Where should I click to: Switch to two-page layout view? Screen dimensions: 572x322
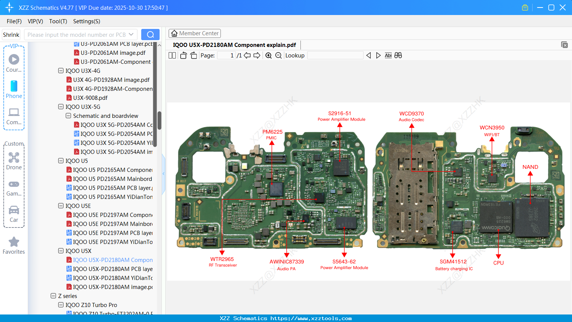tap(172, 55)
